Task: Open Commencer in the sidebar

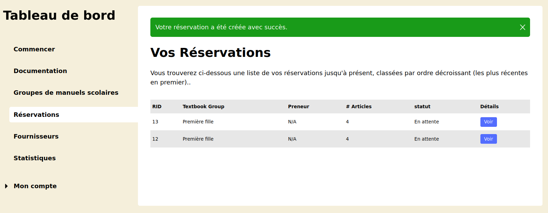Action: (x=34, y=49)
